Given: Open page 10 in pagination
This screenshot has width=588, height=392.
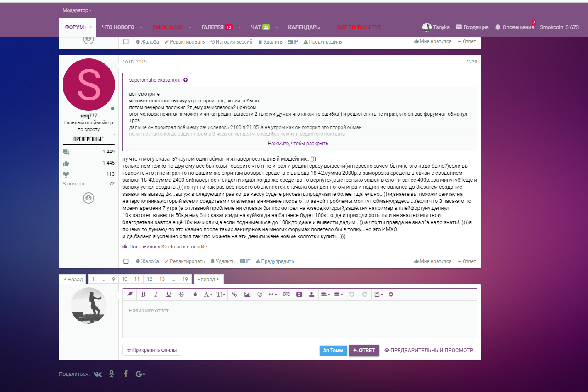Looking at the screenshot, I should pyautogui.click(x=124, y=279).
